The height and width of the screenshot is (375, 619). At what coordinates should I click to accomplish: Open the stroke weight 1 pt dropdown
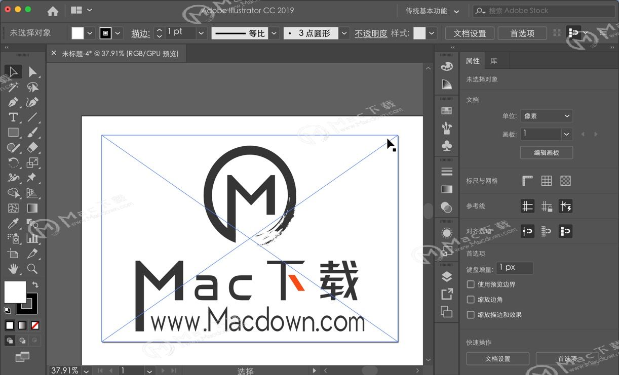[202, 33]
